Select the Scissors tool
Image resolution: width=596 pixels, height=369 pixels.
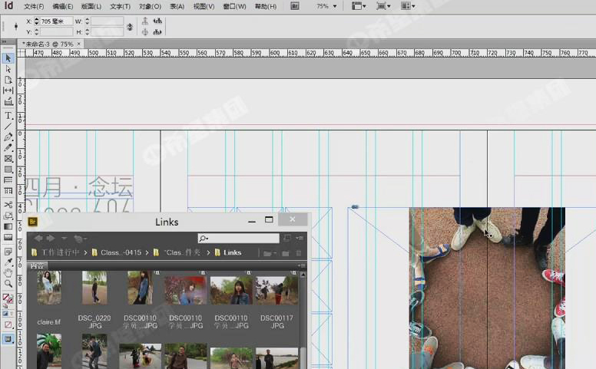[x=8, y=205]
